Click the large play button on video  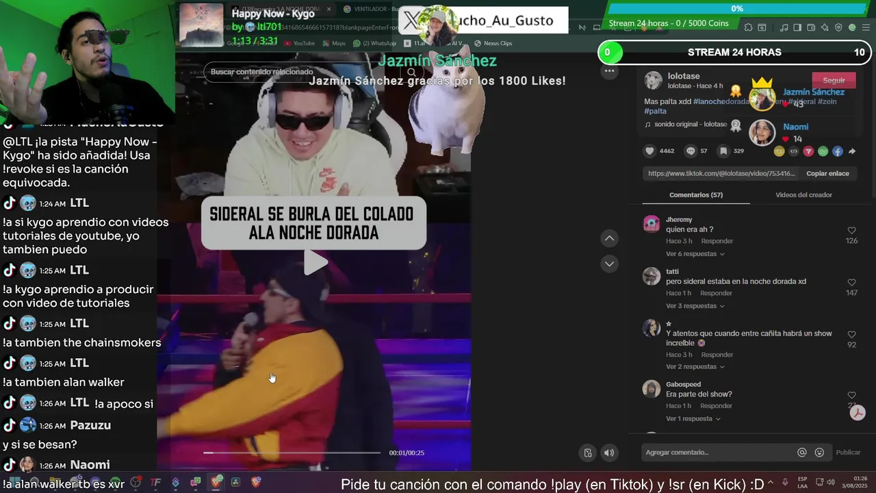[315, 262]
